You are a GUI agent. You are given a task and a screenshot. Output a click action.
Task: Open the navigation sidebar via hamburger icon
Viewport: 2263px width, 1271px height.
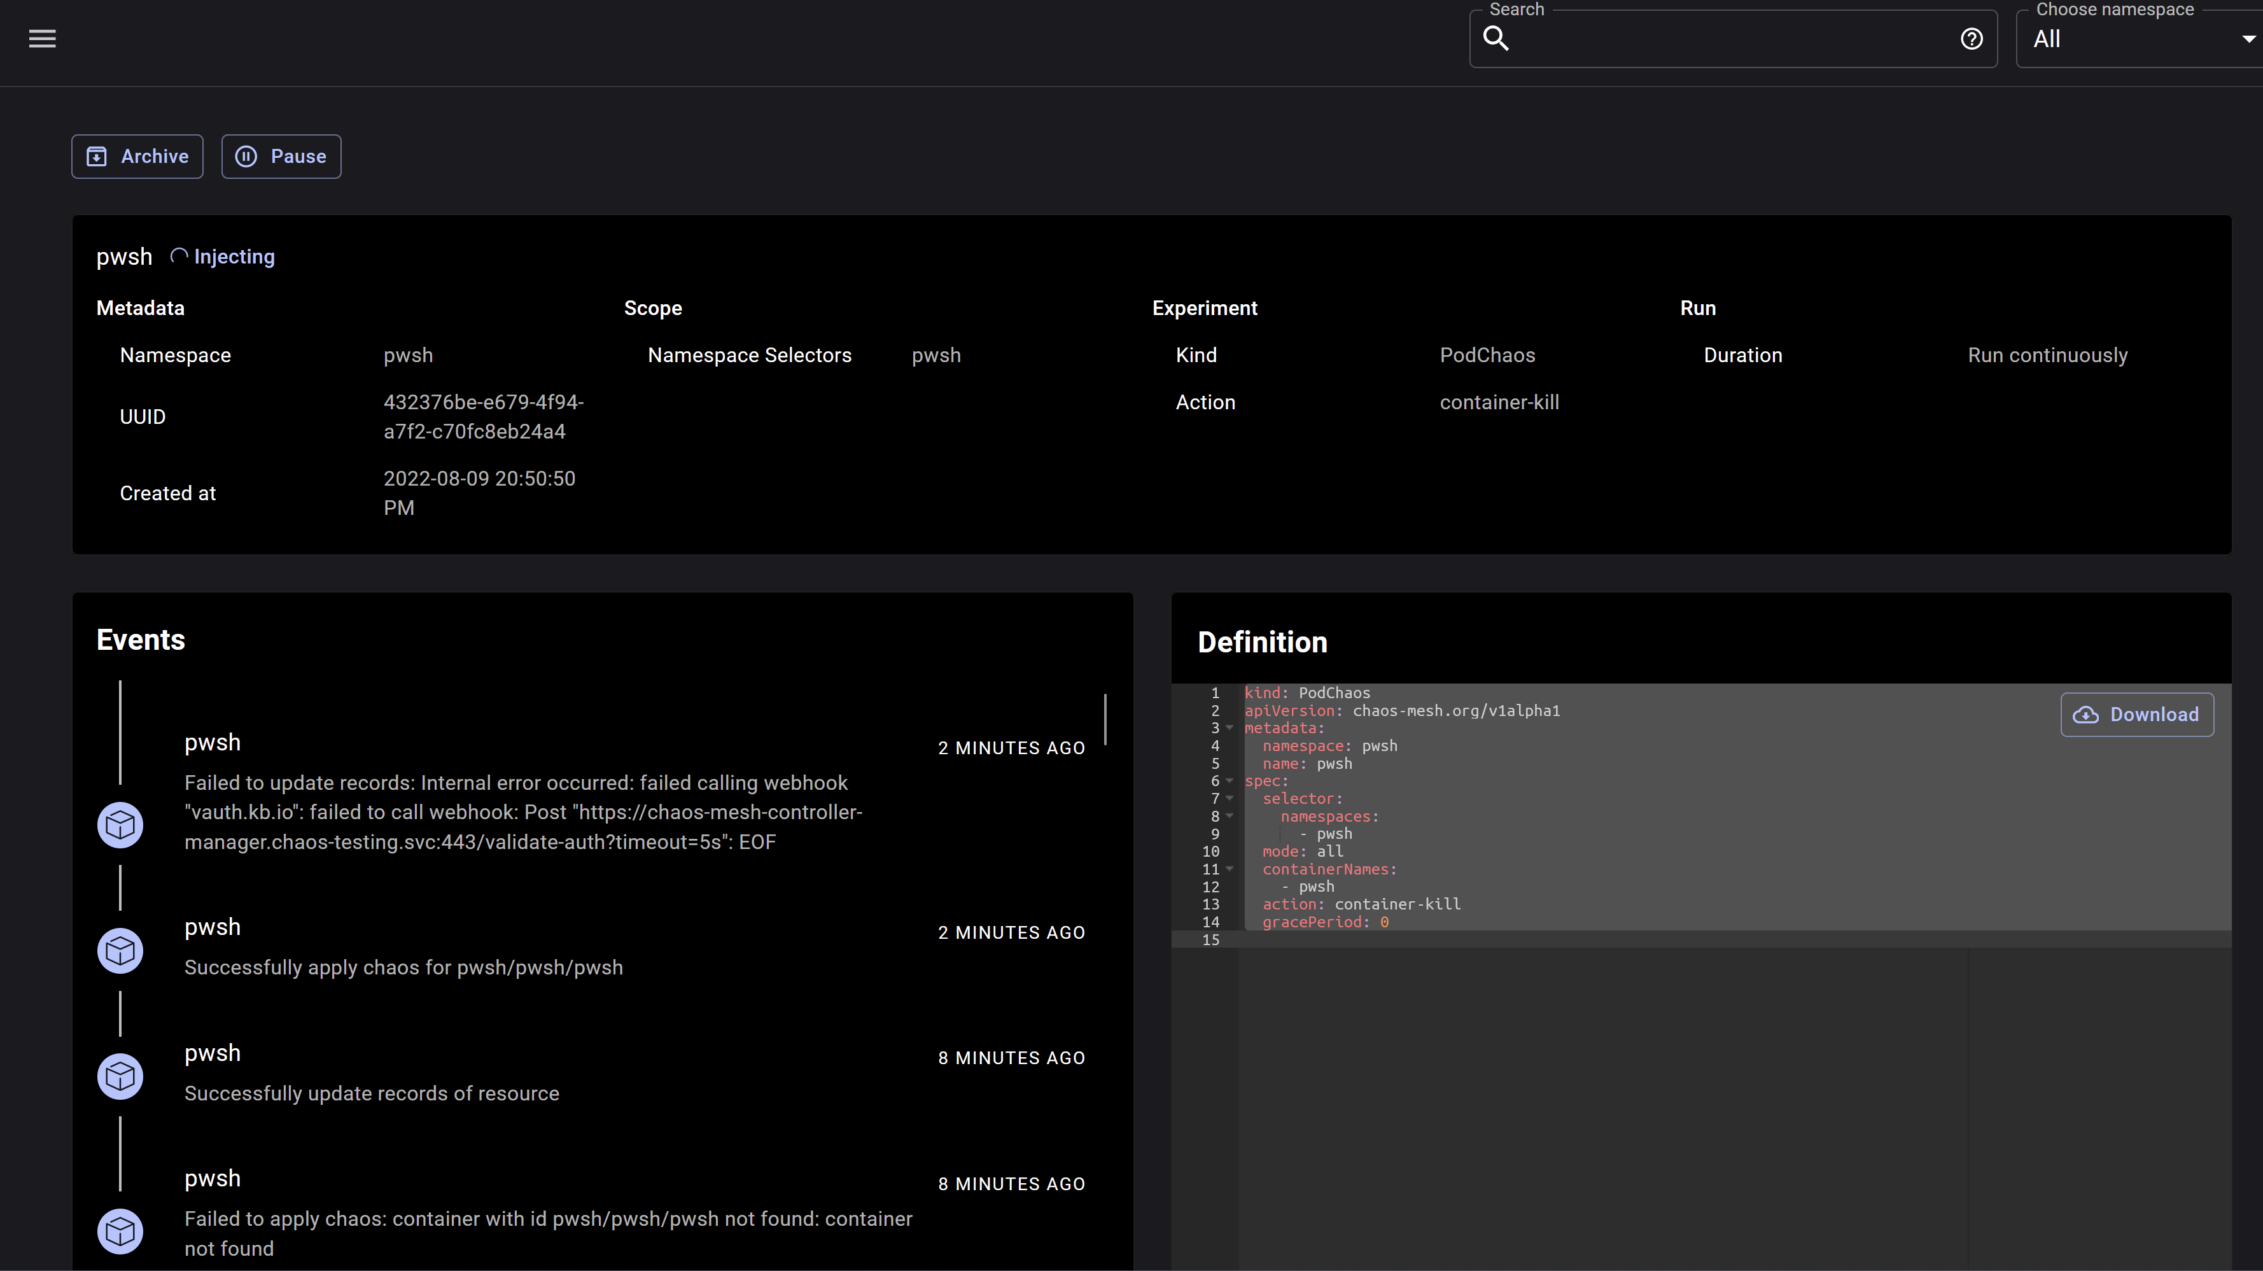coord(41,38)
